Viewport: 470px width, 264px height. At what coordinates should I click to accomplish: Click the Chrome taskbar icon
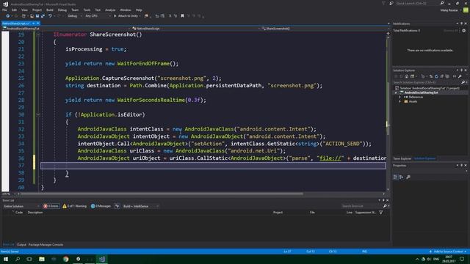click(x=65, y=259)
